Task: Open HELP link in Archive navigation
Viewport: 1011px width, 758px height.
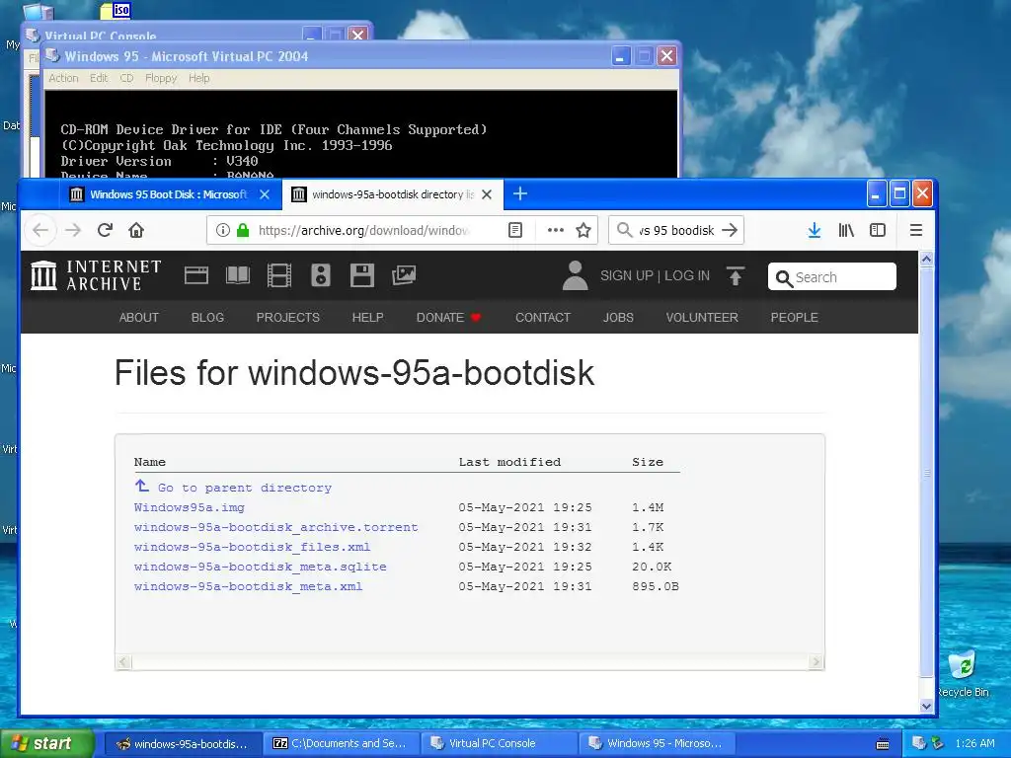Action: tap(367, 317)
